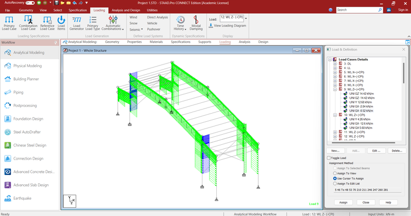
Task: Open the Utilities ribbon tab
Action: [x=152, y=10]
